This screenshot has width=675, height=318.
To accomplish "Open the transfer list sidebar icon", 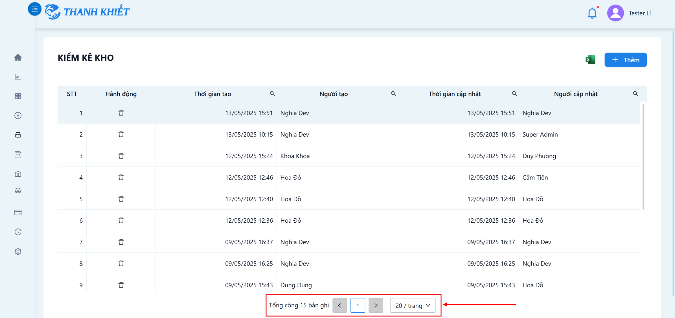I will click(18, 154).
